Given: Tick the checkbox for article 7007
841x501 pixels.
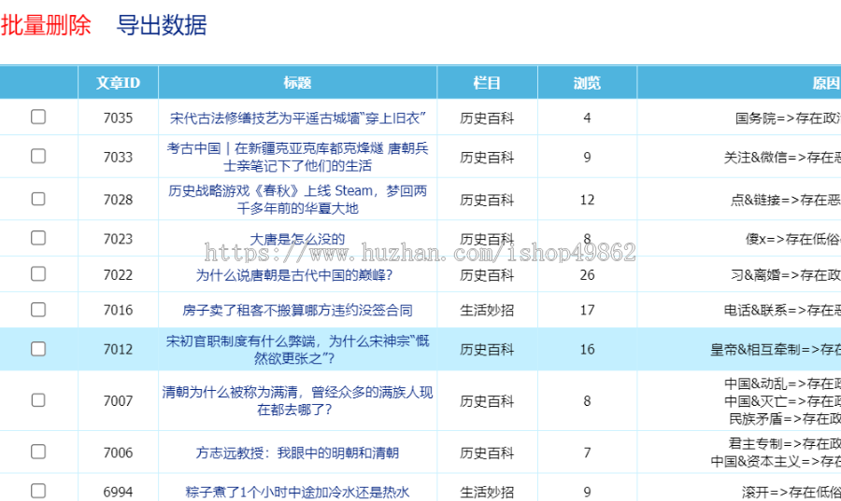Looking at the screenshot, I should [38, 400].
